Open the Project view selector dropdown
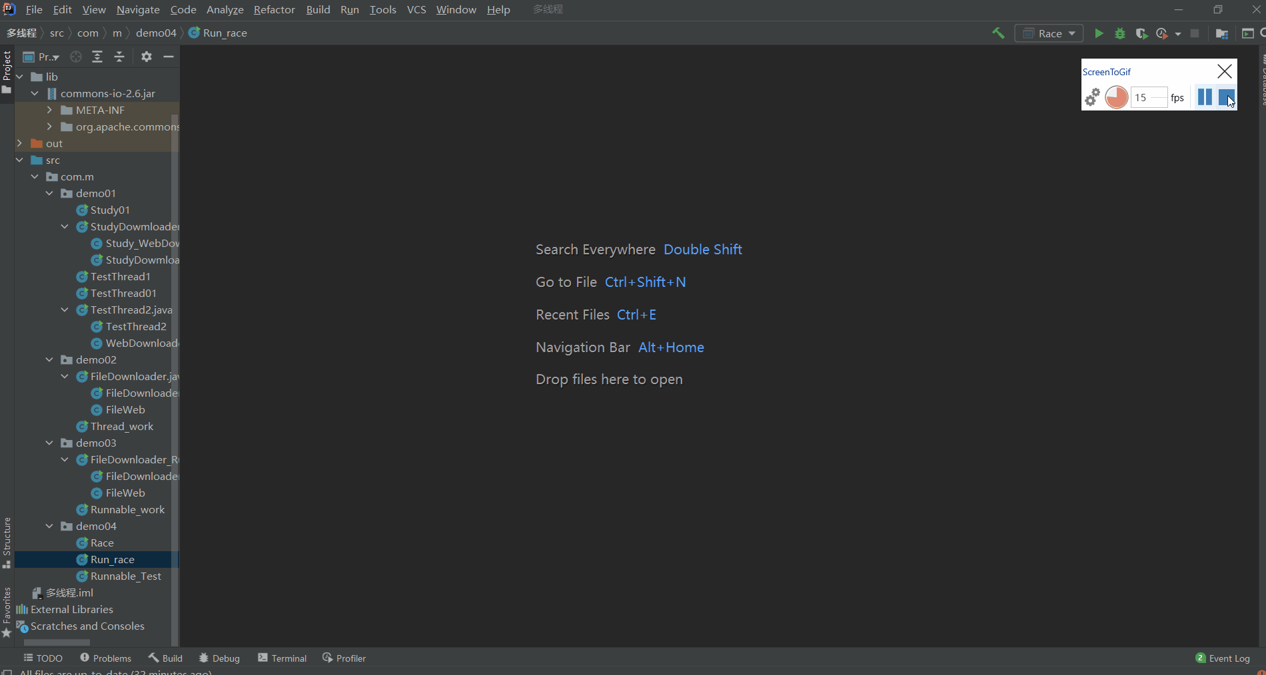This screenshot has height=675, width=1266. [41, 57]
